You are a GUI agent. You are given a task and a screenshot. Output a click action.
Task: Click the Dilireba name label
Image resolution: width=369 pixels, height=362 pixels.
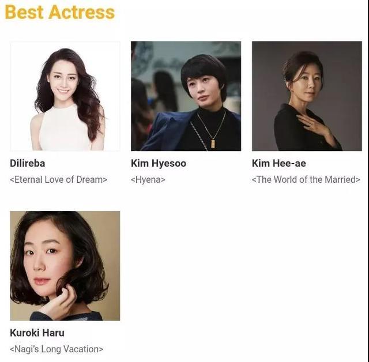pyautogui.click(x=28, y=163)
